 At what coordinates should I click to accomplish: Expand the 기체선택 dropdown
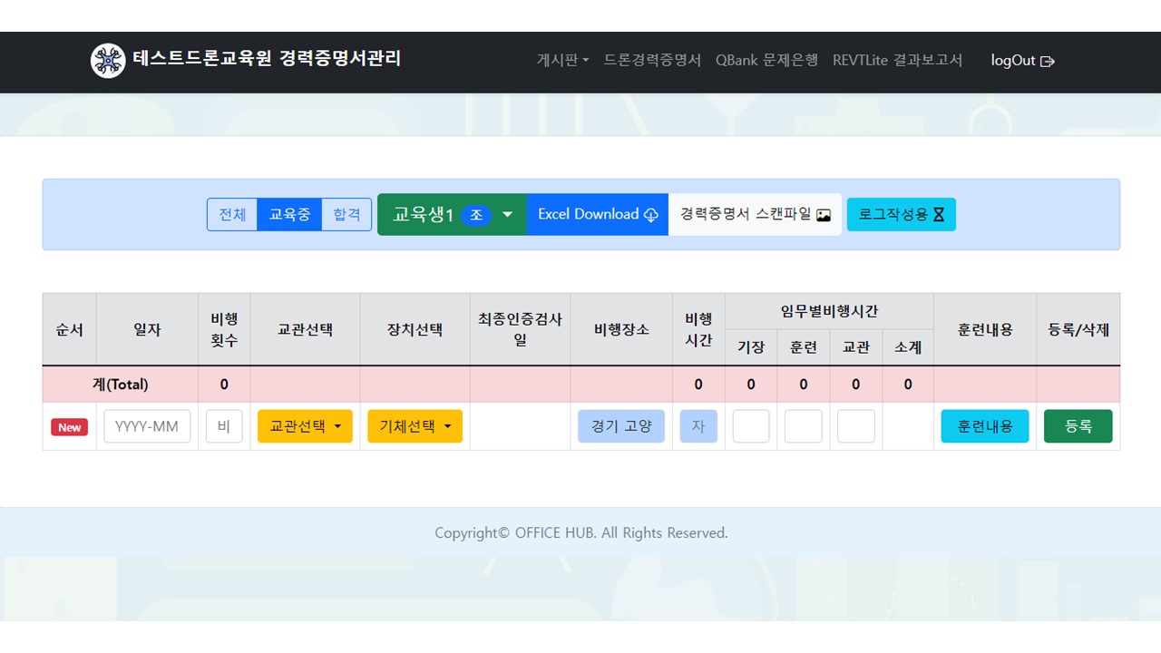tap(415, 426)
